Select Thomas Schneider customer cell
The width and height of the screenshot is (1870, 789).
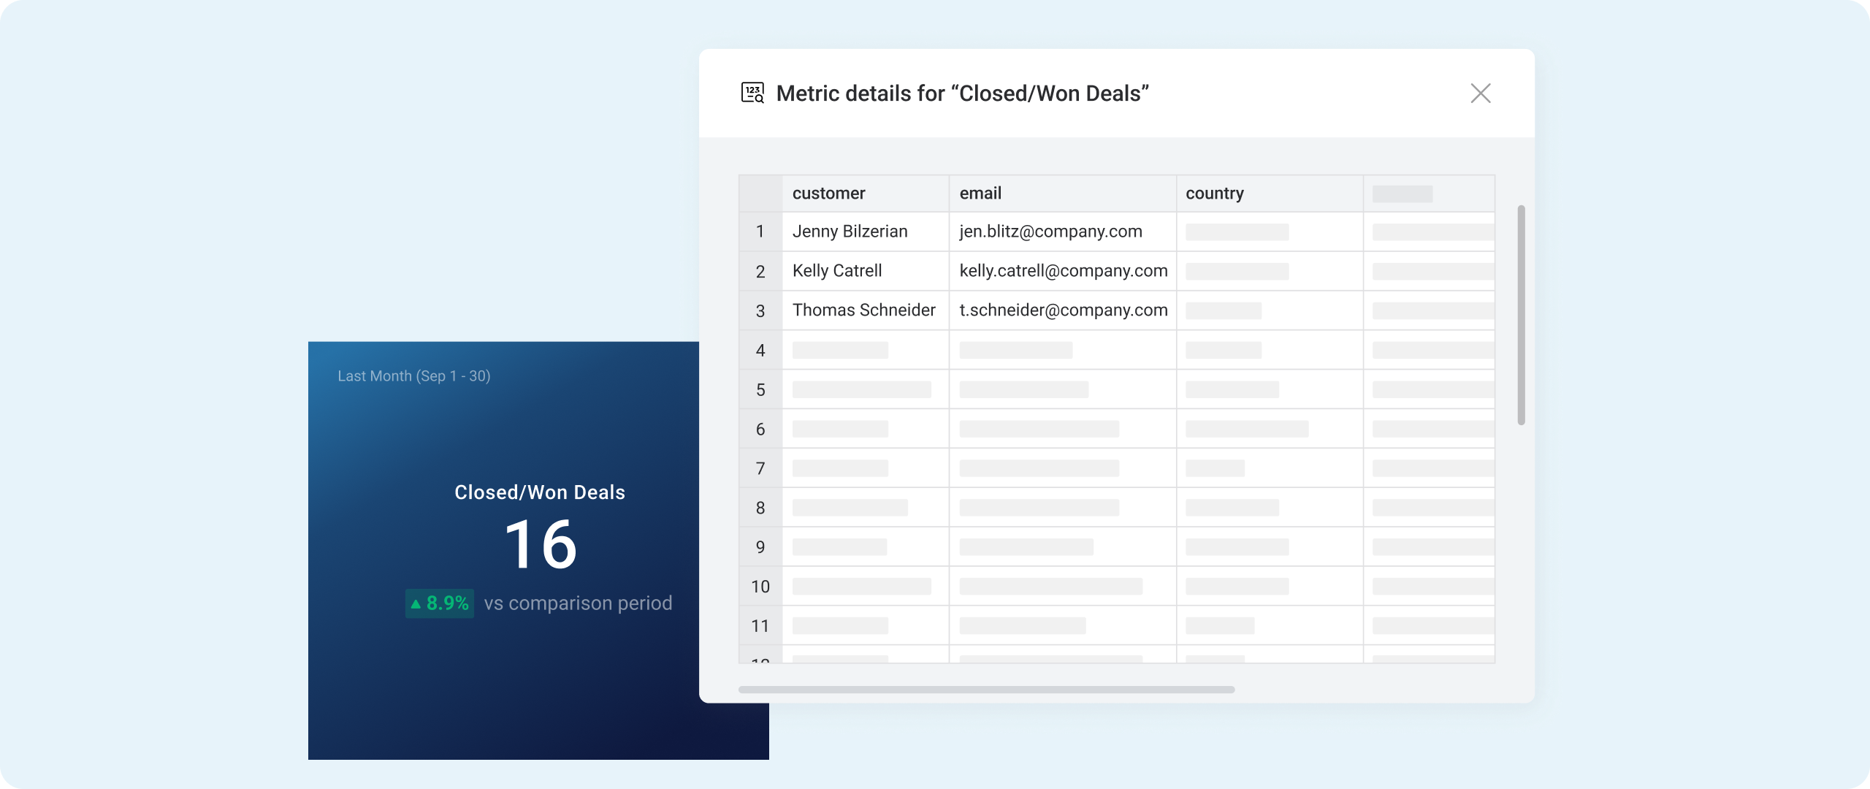point(863,310)
